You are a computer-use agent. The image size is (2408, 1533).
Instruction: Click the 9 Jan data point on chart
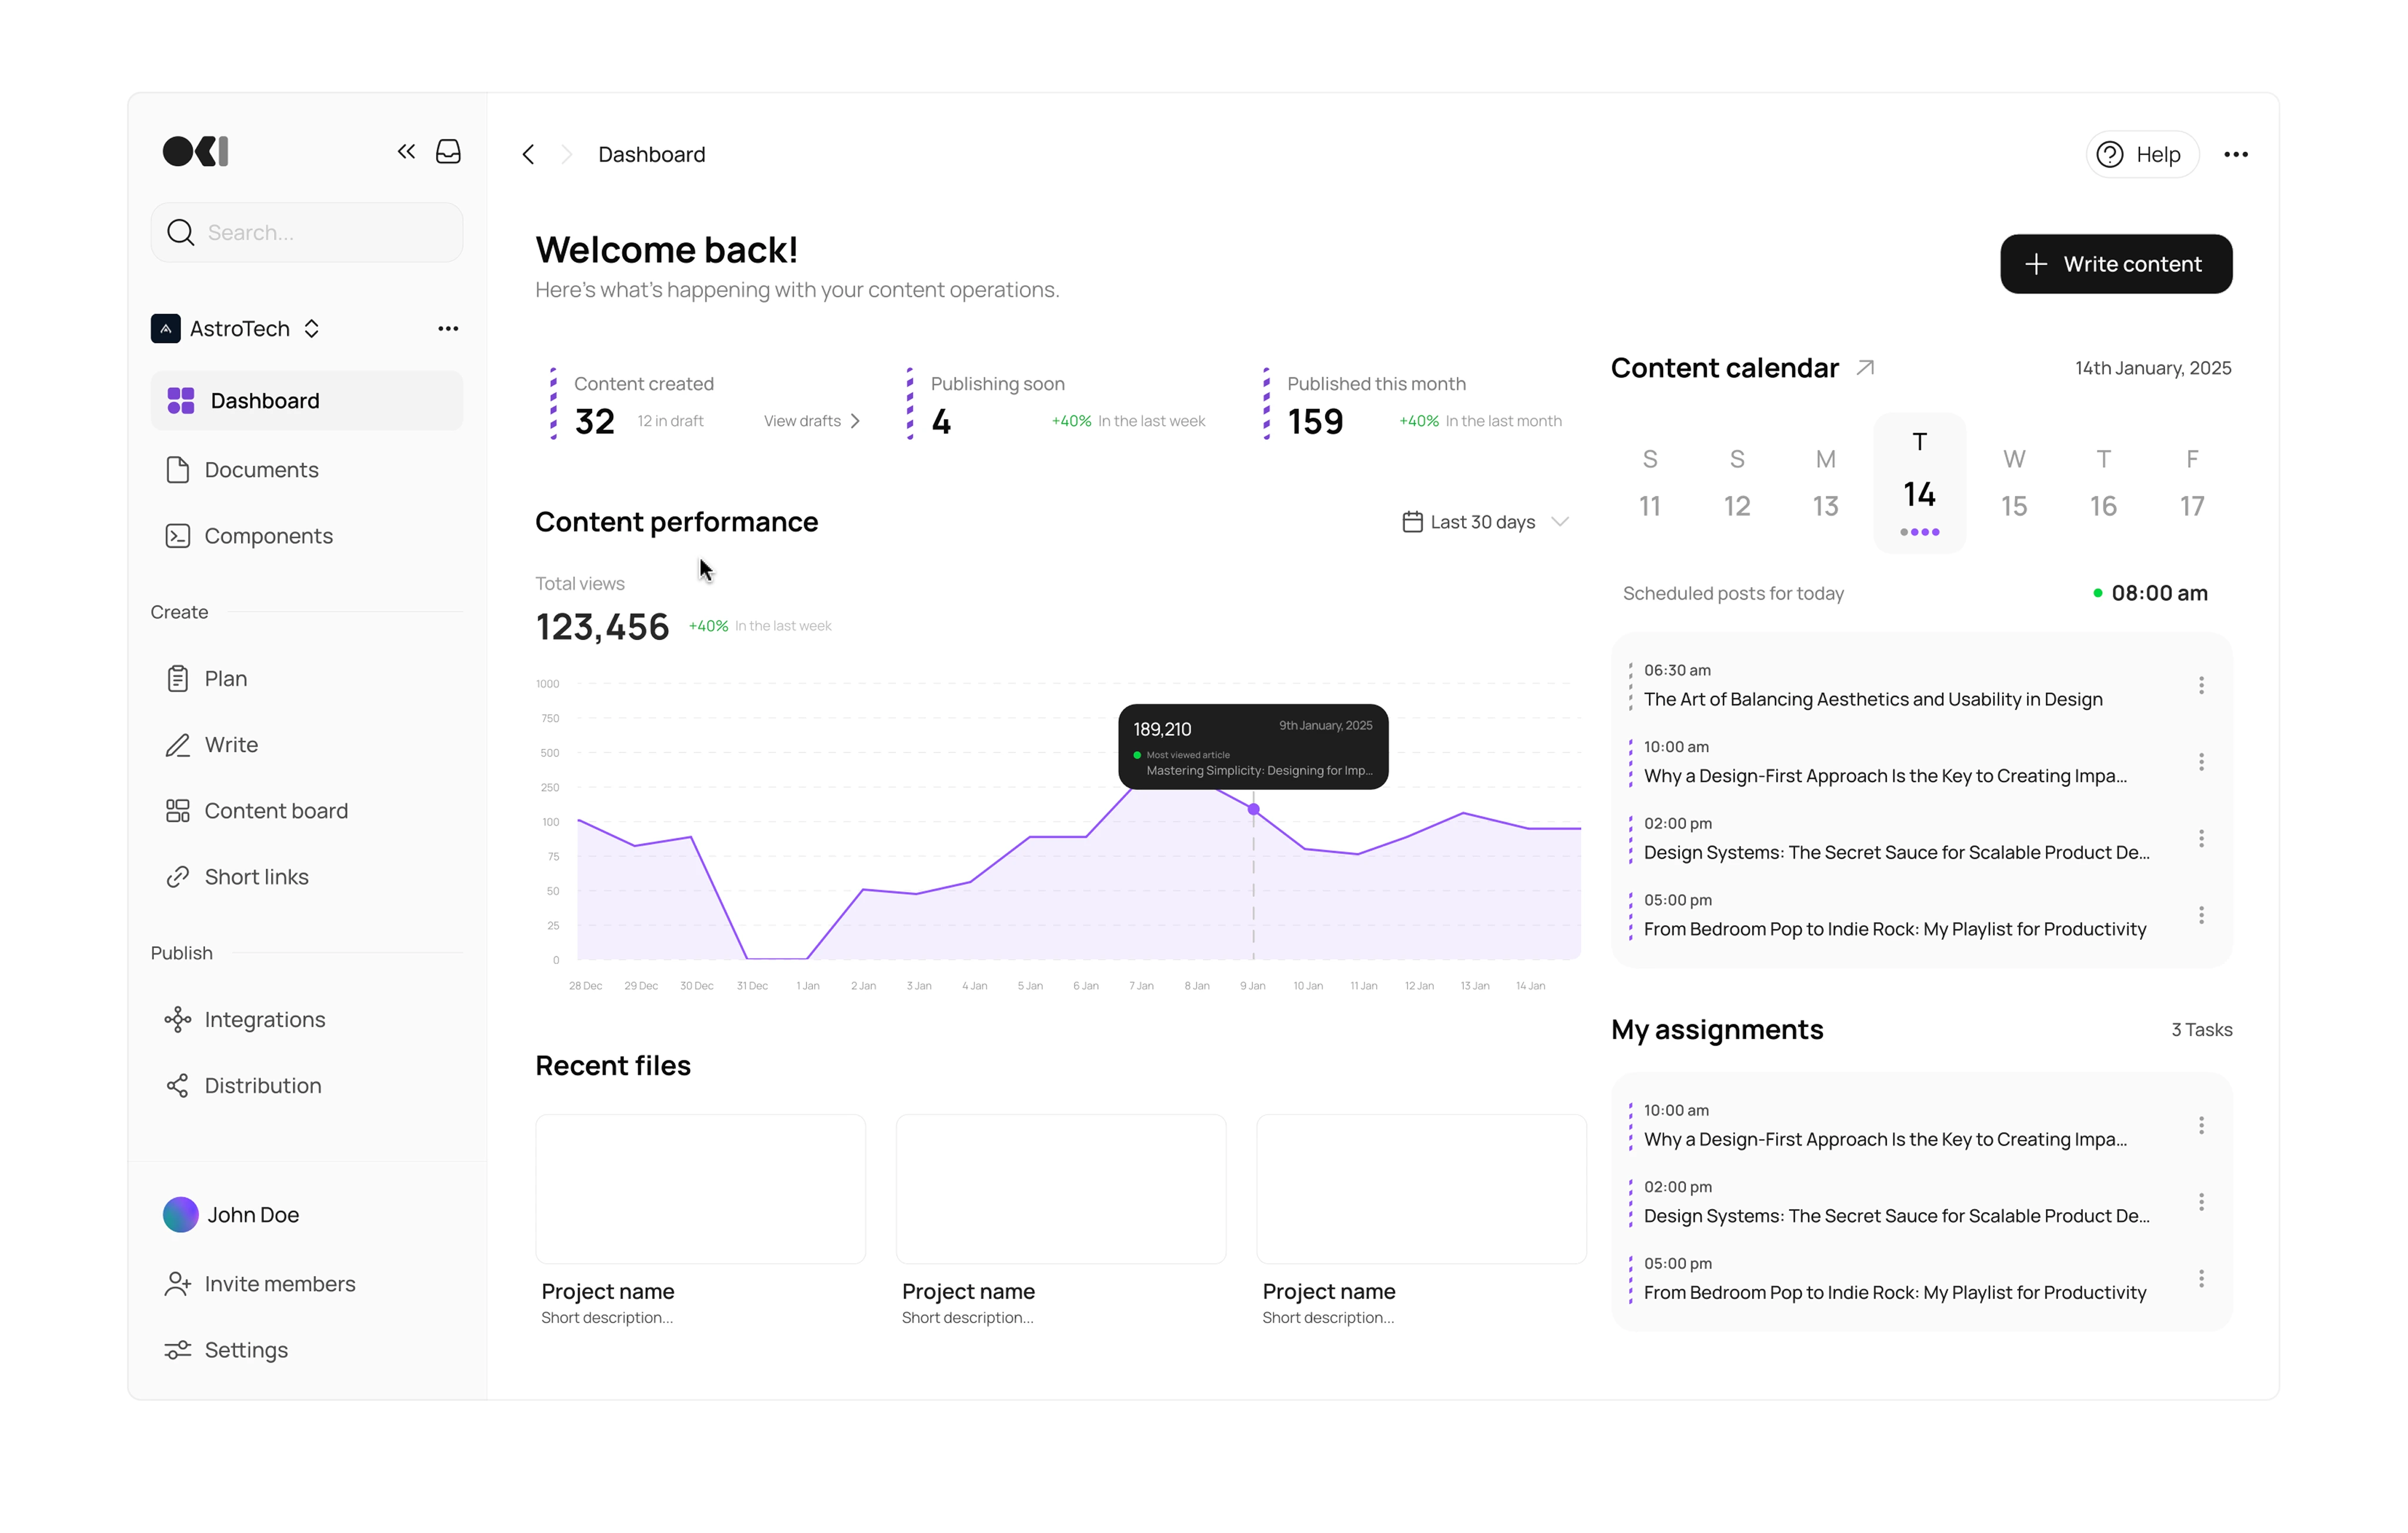click(1253, 809)
